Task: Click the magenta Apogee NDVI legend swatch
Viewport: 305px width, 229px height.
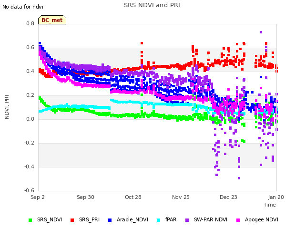Action: tap(238, 220)
